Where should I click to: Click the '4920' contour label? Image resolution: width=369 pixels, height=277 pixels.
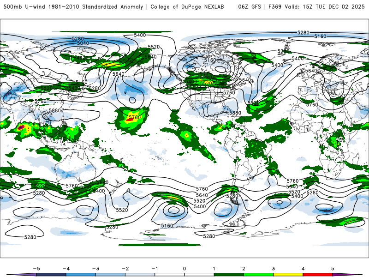(83, 58)
